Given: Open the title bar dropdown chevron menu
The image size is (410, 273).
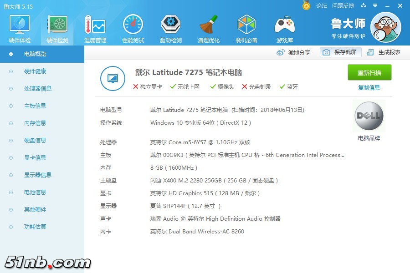Looking at the screenshot, I should [x=374, y=6].
